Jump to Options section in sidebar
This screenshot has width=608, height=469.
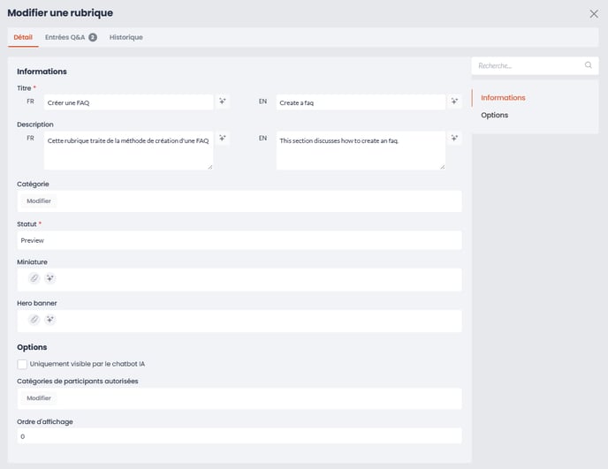click(x=494, y=115)
